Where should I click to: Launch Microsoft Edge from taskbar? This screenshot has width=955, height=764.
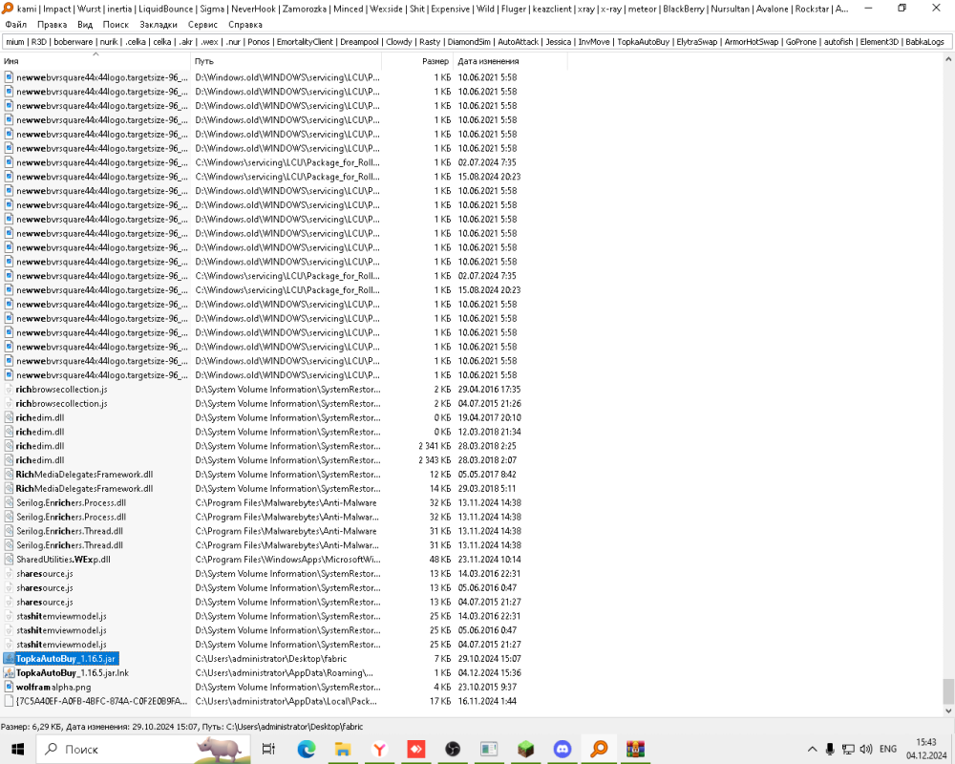click(307, 749)
